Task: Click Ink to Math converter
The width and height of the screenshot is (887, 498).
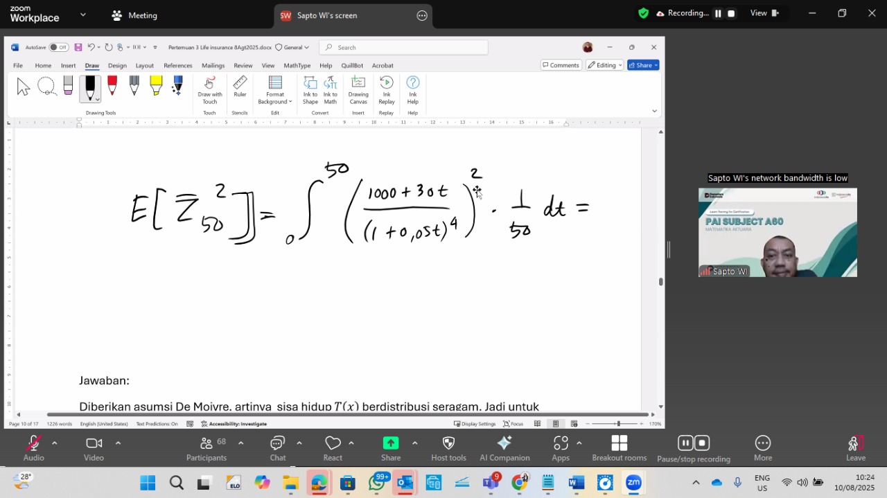Action: click(331, 90)
